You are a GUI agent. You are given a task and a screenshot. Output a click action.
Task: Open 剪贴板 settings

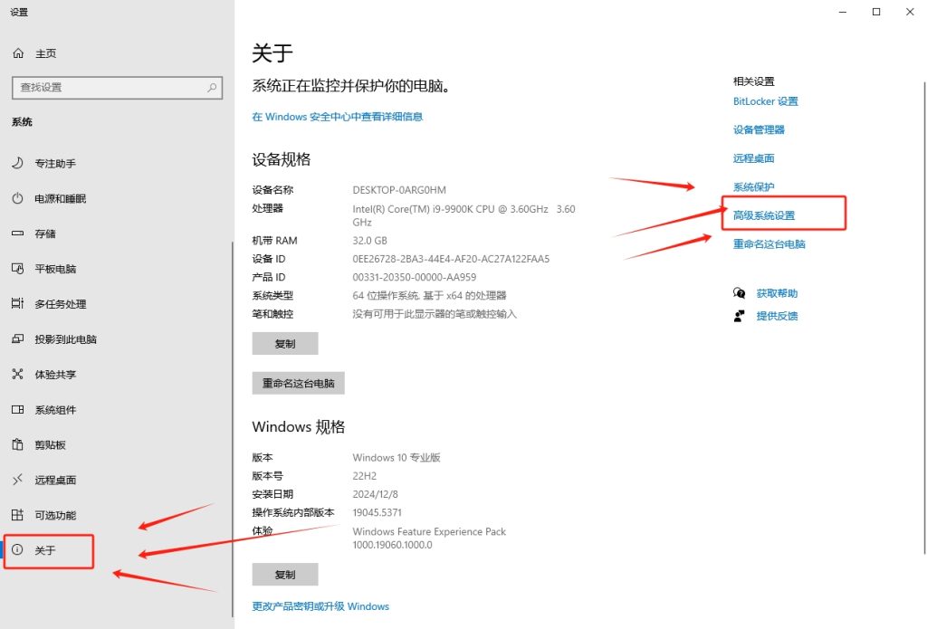(x=51, y=444)
